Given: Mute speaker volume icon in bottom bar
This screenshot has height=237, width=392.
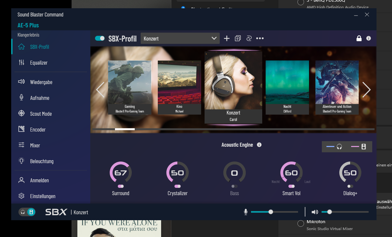Looking at the screenshot, I should tap(315, 212).
